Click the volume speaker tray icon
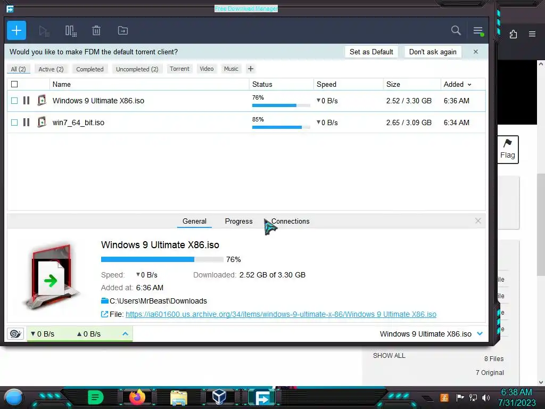The image size is (545, 409). point(486,397)
